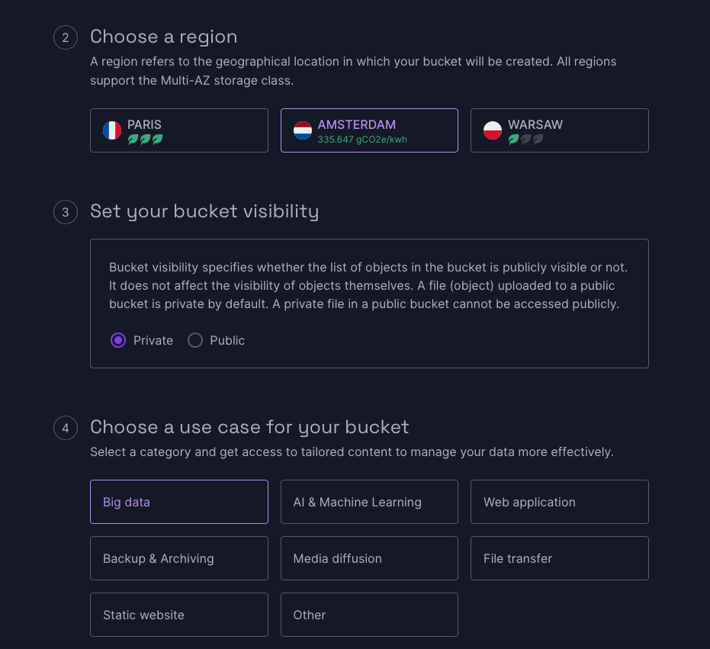Click Warsaw leaf eco rating icons
This screenshot has height=649, width=710.
pyautogui.click(x=525, y=140)
